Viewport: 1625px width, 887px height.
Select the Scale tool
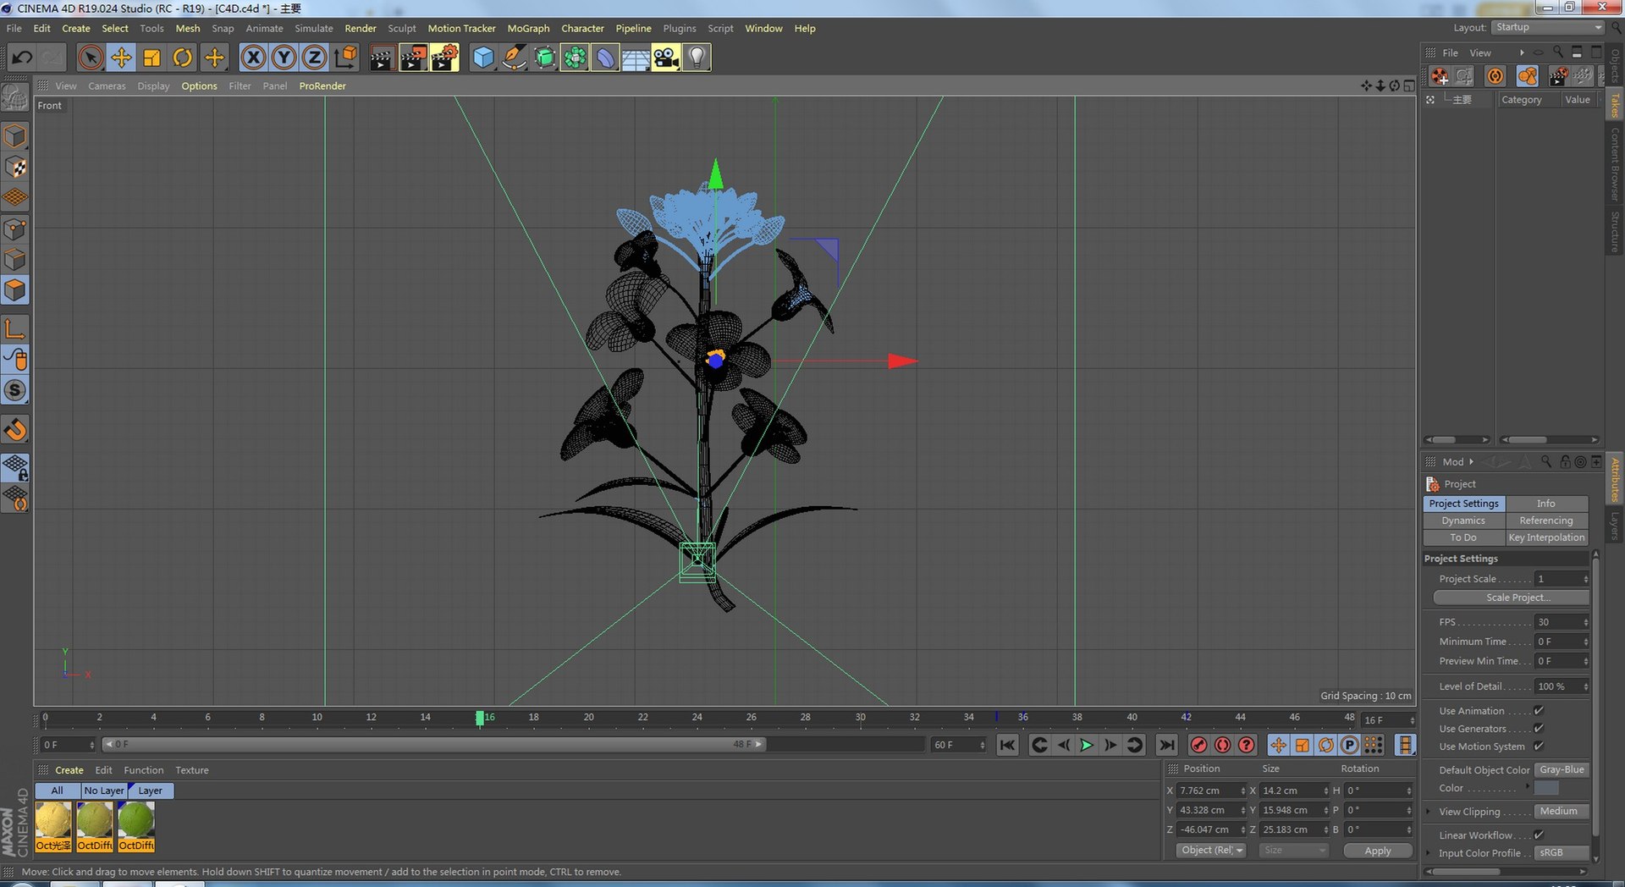[x=151, y=58]
